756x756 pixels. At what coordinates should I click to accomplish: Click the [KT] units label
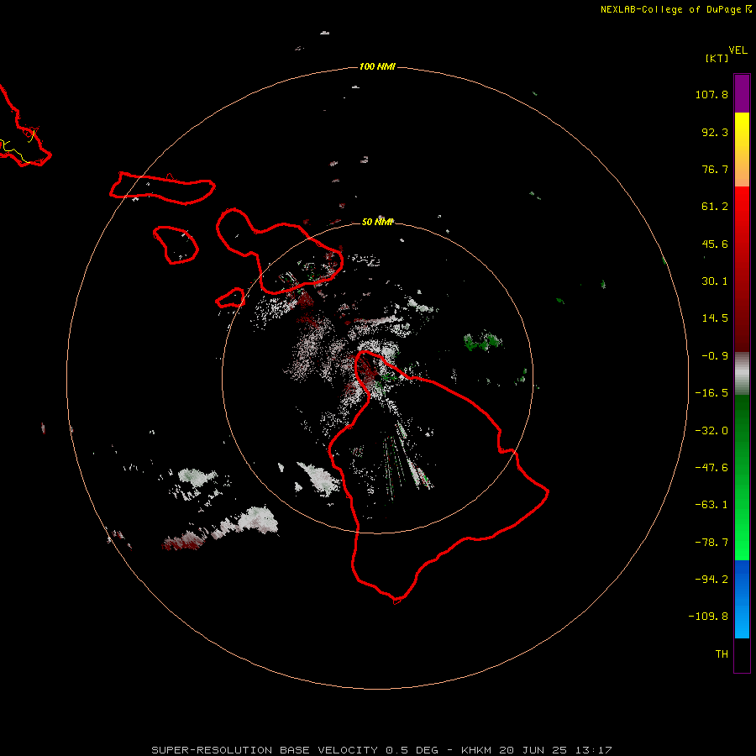tap(717, 58)
